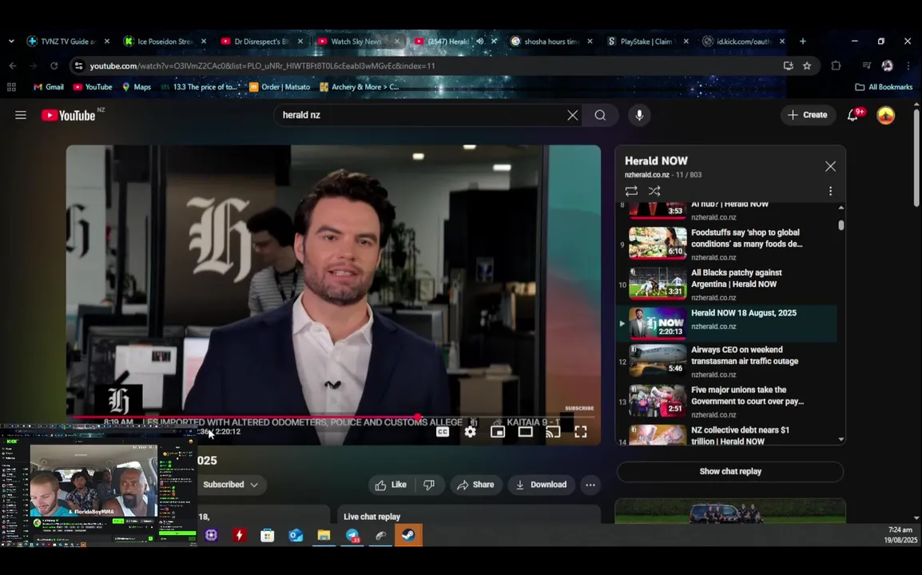
Task: Open Chrome three-dot menu
Action: click(908, 65)
